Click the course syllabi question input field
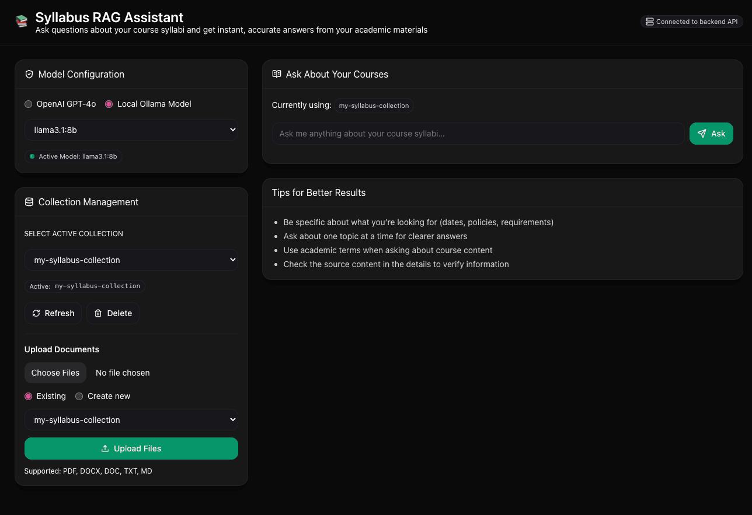 coord(478,134)
